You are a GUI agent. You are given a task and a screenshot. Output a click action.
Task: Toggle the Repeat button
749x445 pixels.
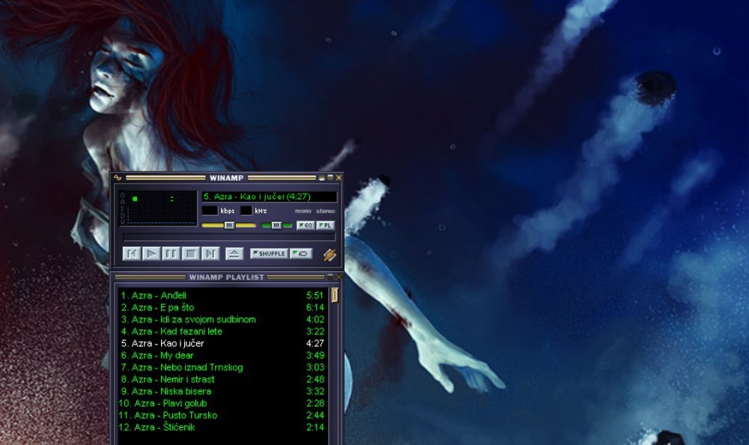tap(301, 253)
